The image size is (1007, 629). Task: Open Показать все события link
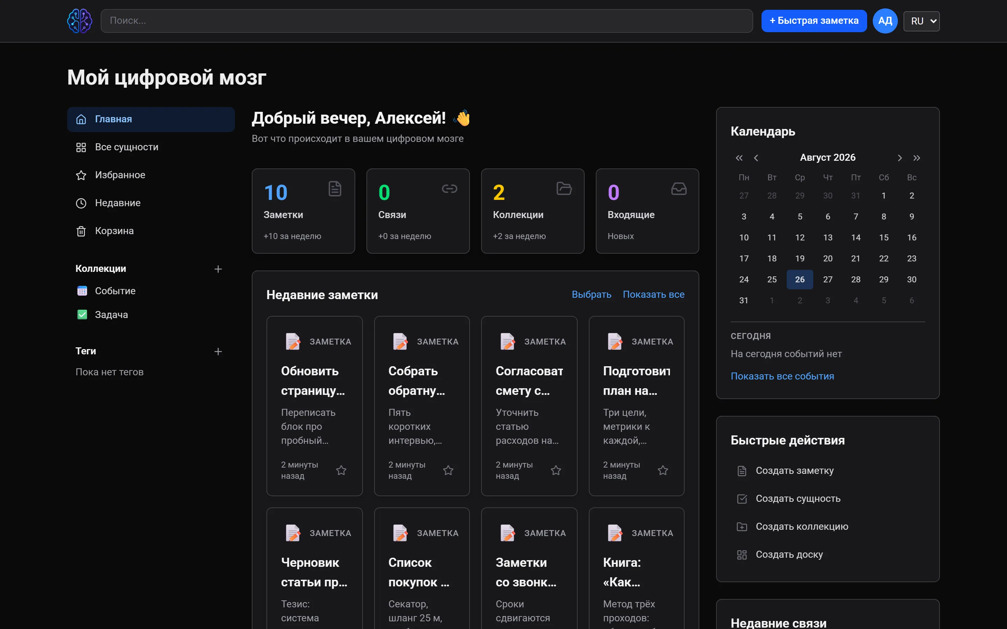(x=782, y=376)
